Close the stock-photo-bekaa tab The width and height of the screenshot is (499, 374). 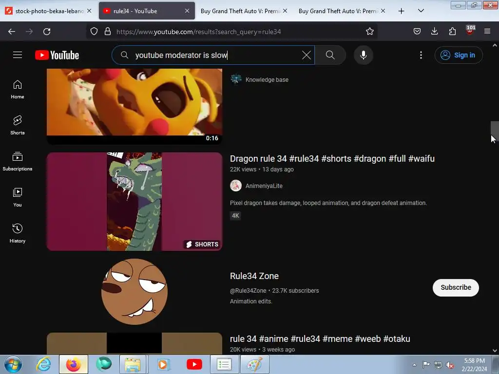pyautogui.click(x=90, y=11)
